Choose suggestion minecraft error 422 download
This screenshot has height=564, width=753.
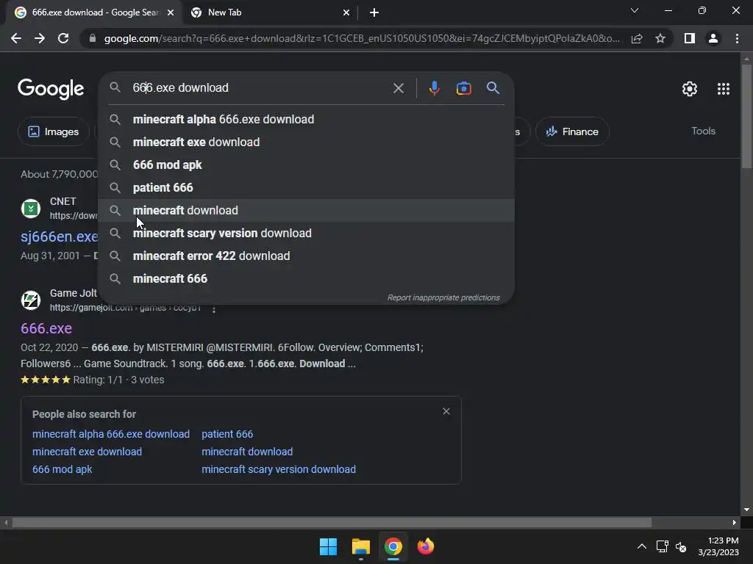click(307, 256)
